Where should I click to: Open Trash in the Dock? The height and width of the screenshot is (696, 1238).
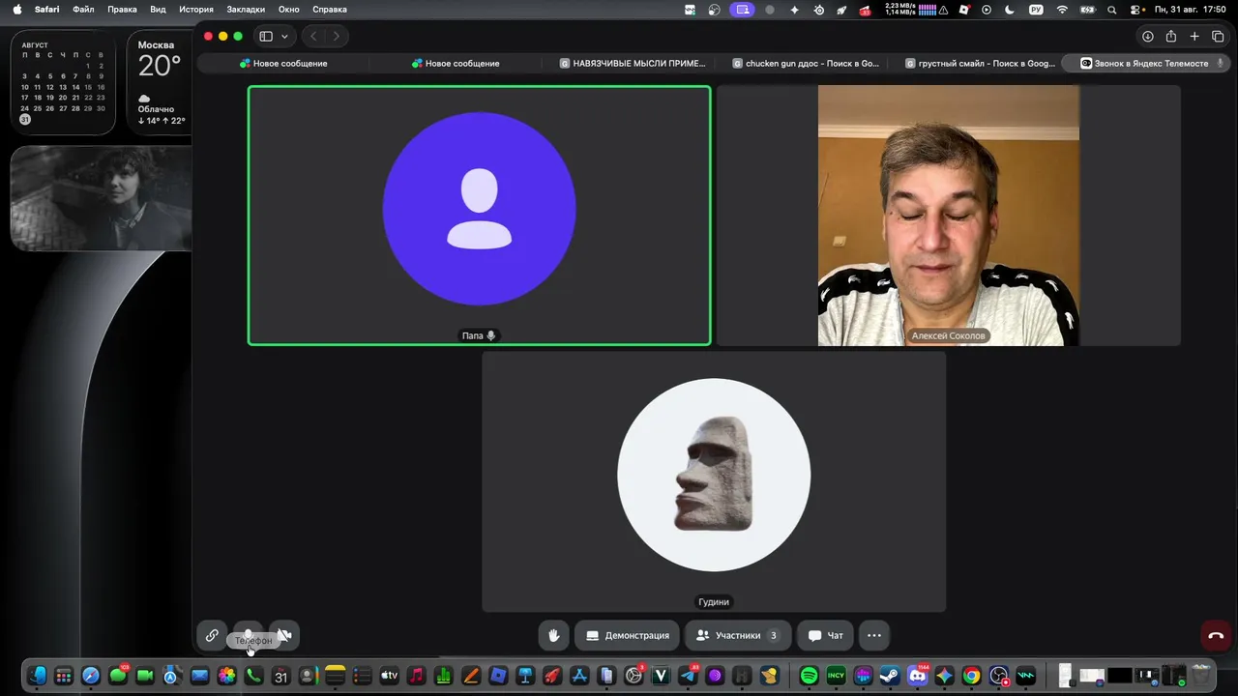1201,676
